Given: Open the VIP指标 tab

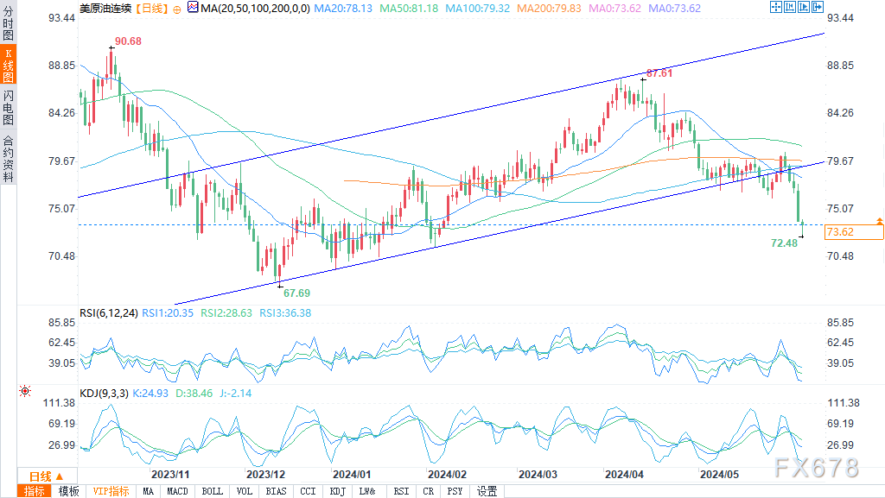Looking at the screenshot, I should point(111,491).
